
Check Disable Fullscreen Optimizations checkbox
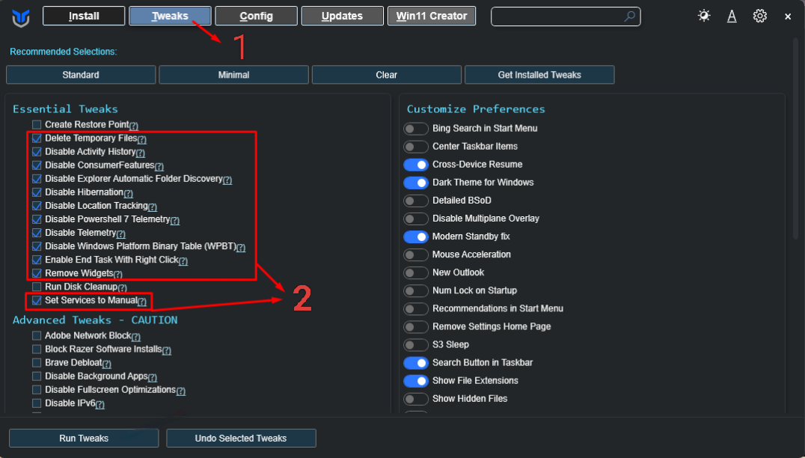pyautogui.click(x=37, y=390)
